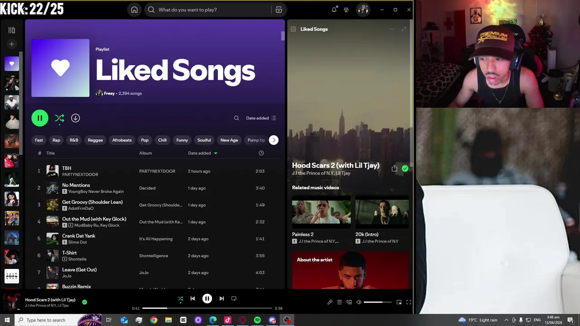Enter full screen from player bar

tap(409, 302)
